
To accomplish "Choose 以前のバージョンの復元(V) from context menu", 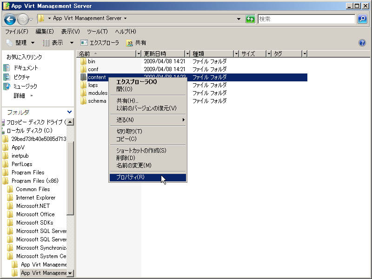I will pyautogui.click(x=148, y=108).
